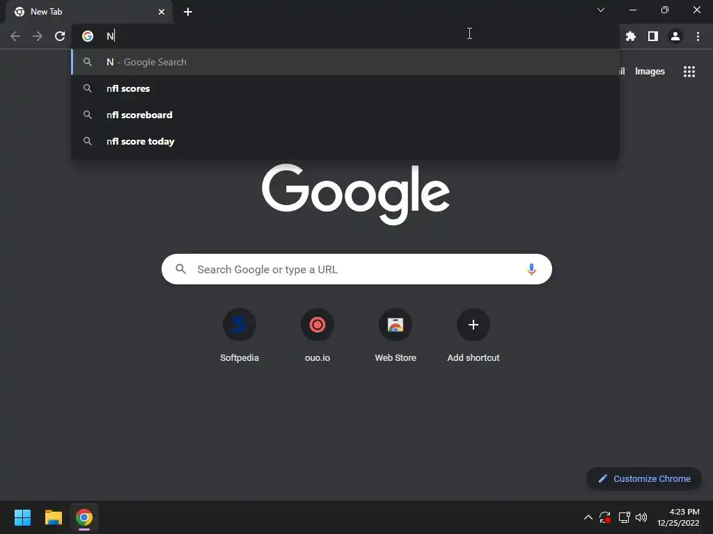713x534 pixels.
Task: Close the New Tab tab
Action: [x=162, y=12]
